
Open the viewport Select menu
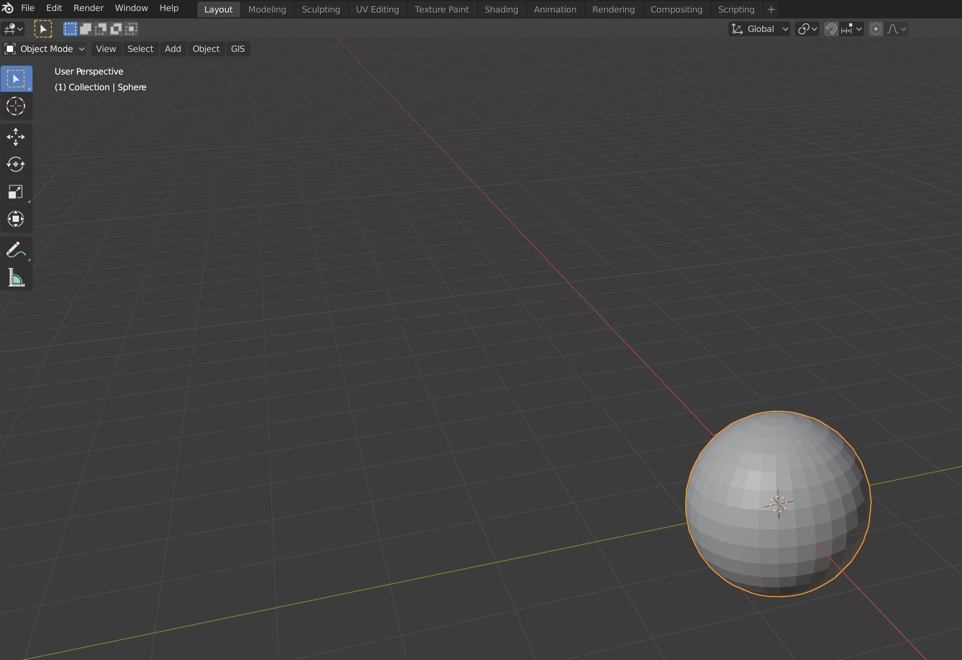(x=140, y=49)
